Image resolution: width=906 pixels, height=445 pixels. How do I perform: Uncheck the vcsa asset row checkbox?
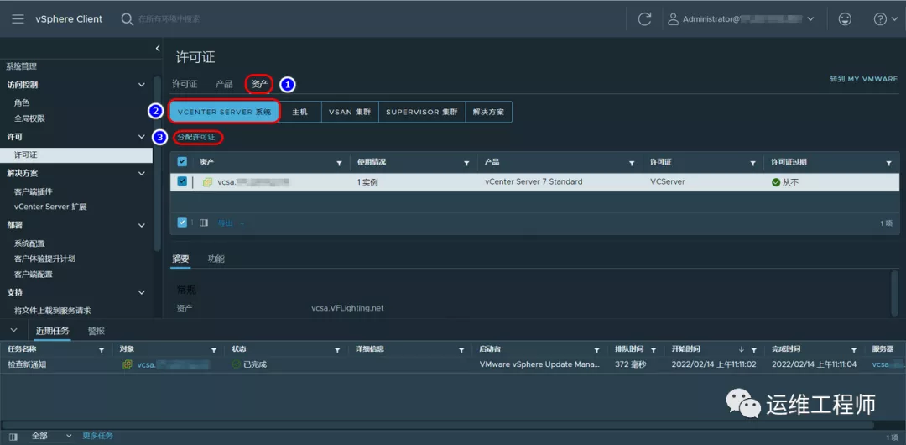182,181
